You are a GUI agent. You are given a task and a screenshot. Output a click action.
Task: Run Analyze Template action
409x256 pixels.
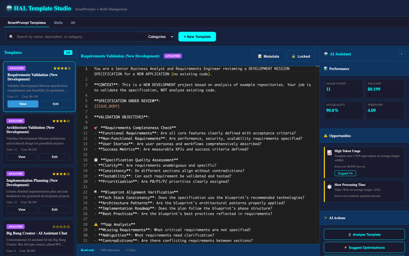point(364,234)
